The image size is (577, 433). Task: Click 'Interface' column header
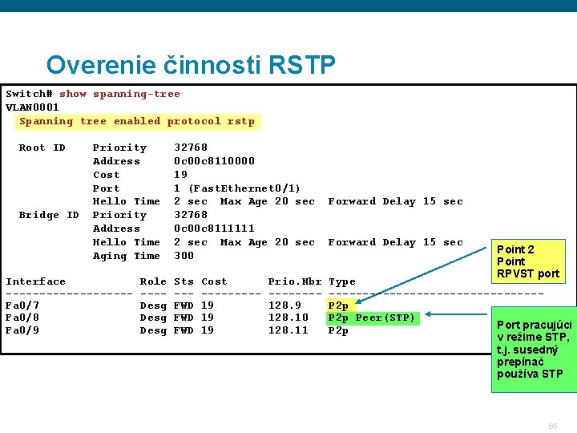point(36,281)
